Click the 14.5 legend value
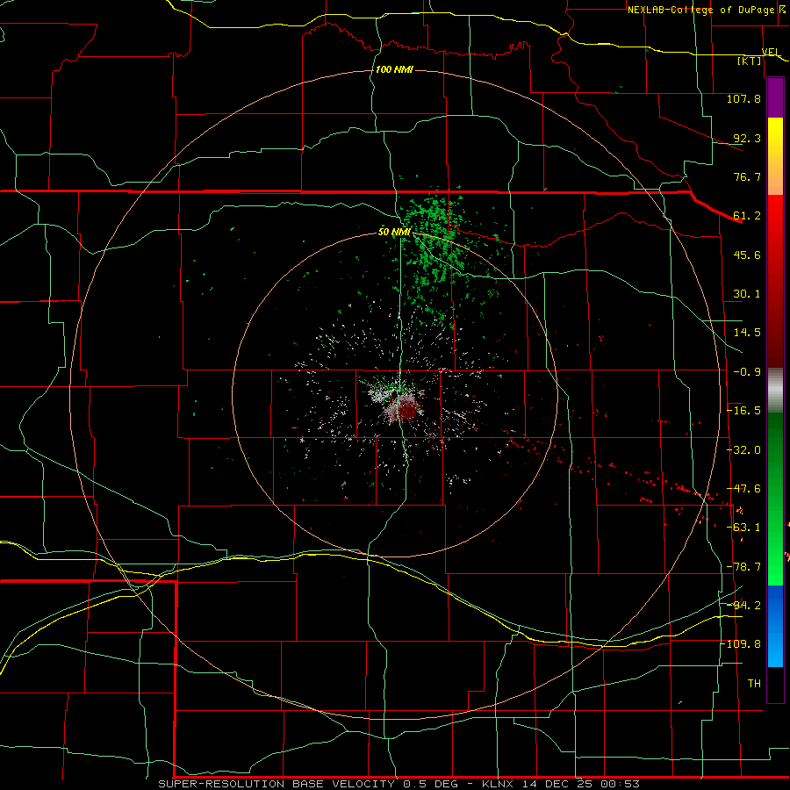This screenshot has height=790, width=790. (747, 333)
